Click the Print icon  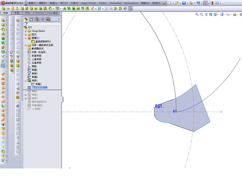191,3
